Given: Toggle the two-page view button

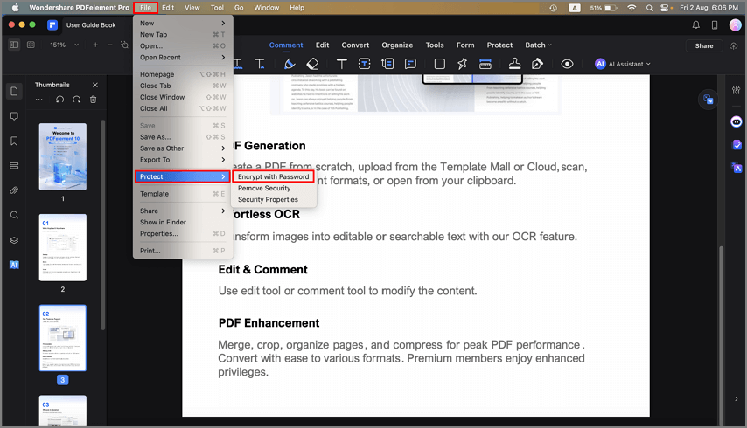Looking at the screenshot, I should (x=31, y=45).
